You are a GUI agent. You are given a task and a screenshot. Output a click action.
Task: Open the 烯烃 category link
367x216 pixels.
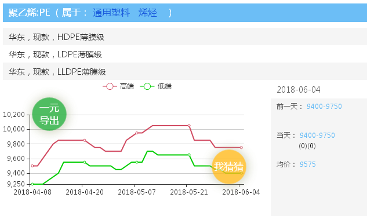(x=148, y=13)
